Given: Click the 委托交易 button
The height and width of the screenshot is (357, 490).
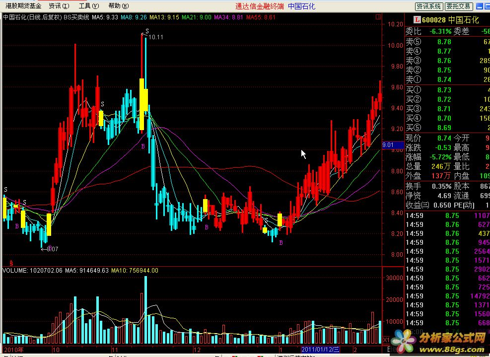Looking at the screenshot, I should [458, 6].
